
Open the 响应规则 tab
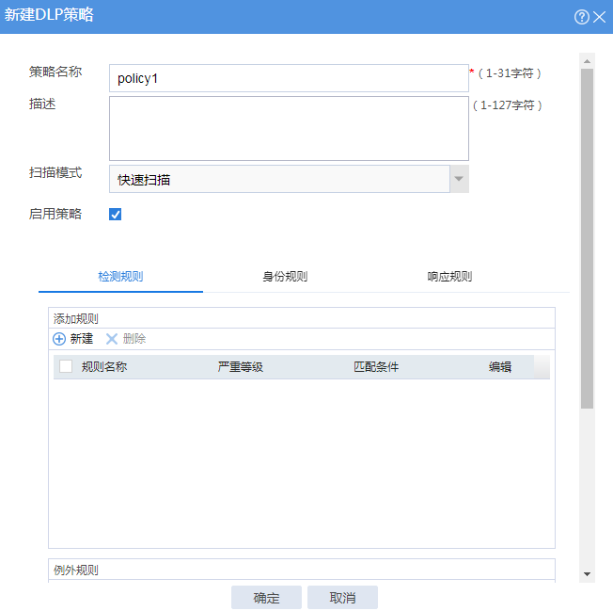449,277
